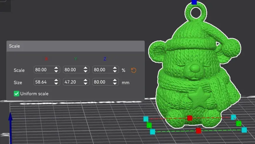Increase Scale X percent with up arrow

[56, 68]
